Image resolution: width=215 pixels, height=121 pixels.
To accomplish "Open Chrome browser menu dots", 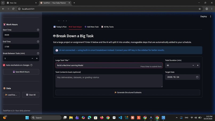I will point(212,9).
